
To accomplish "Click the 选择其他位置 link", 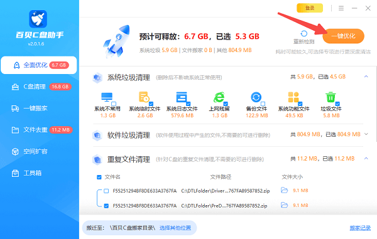I will (x=175, y=228).
